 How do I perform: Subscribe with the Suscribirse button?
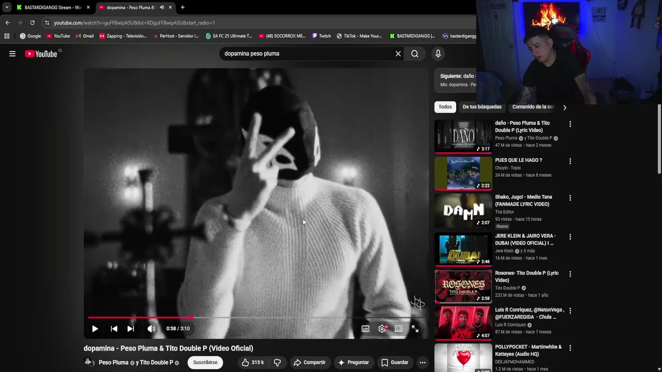205,363
